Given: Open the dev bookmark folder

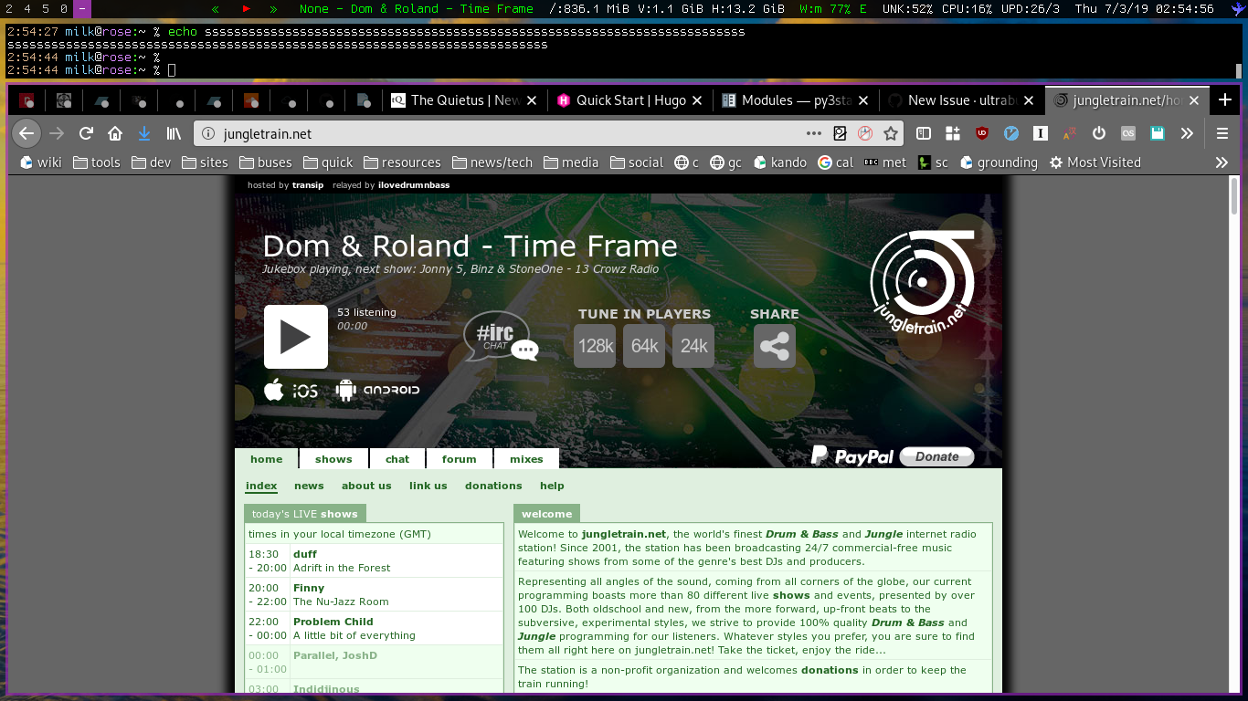Looking at the screenshot, I should pyautogui.click(x=152, y=162).
